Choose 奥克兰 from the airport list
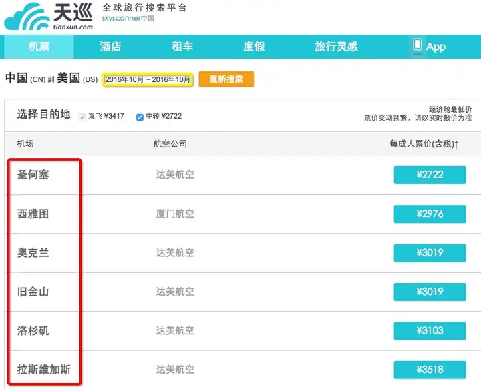Screen dimensions: 481x389 tap(33, 253)
